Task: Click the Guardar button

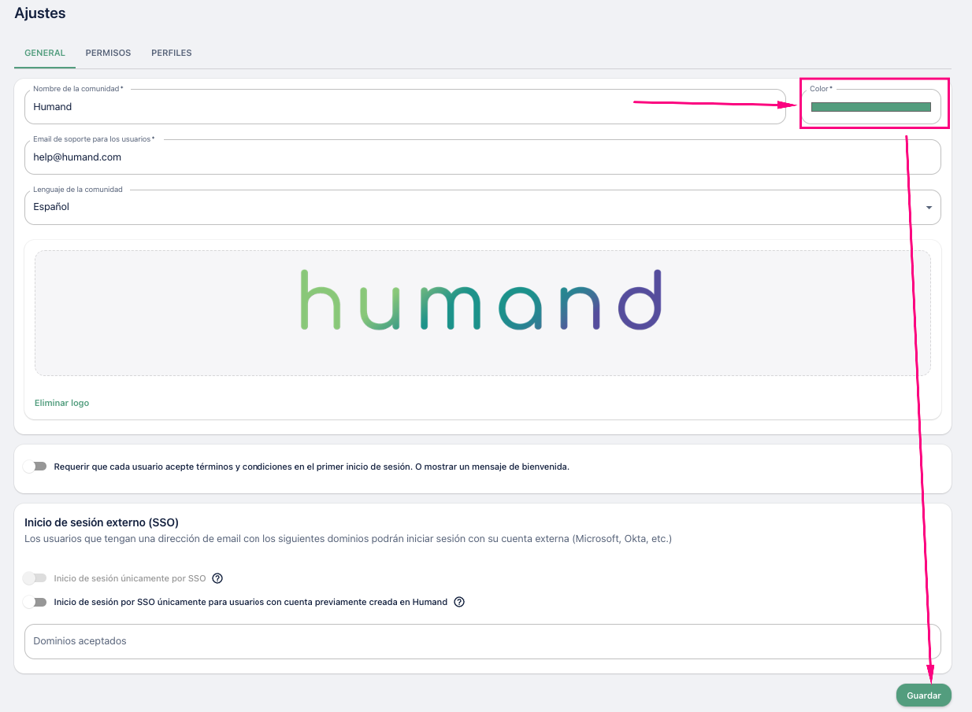Action: 924,695
